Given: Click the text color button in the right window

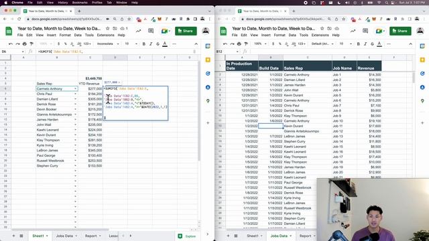Looking at the screenshot, I should (379, 44).
